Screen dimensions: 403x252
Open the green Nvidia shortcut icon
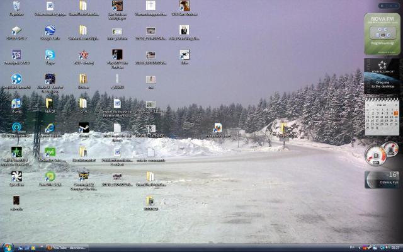pyautogui.click(x=50, y=152)
